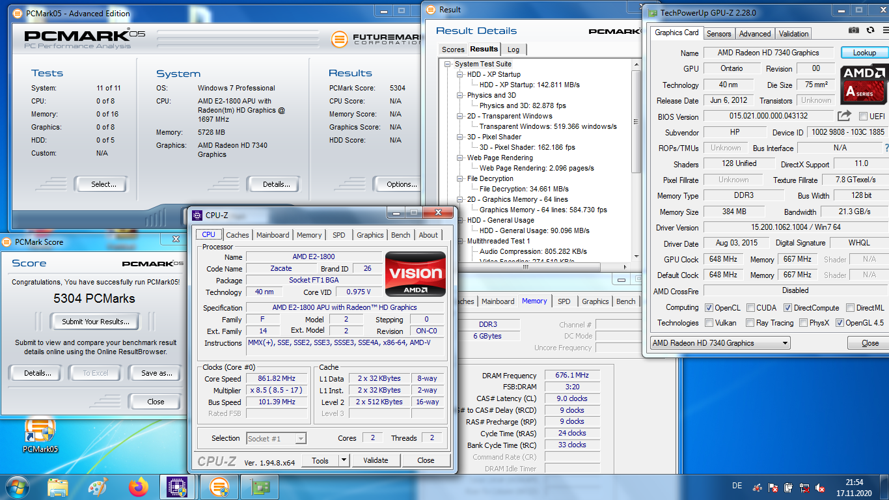The width and height of the screenshot is (889, 500).
Task: Collapse the 3D - Pixel Shader node
Action: (x=460, y=137)
